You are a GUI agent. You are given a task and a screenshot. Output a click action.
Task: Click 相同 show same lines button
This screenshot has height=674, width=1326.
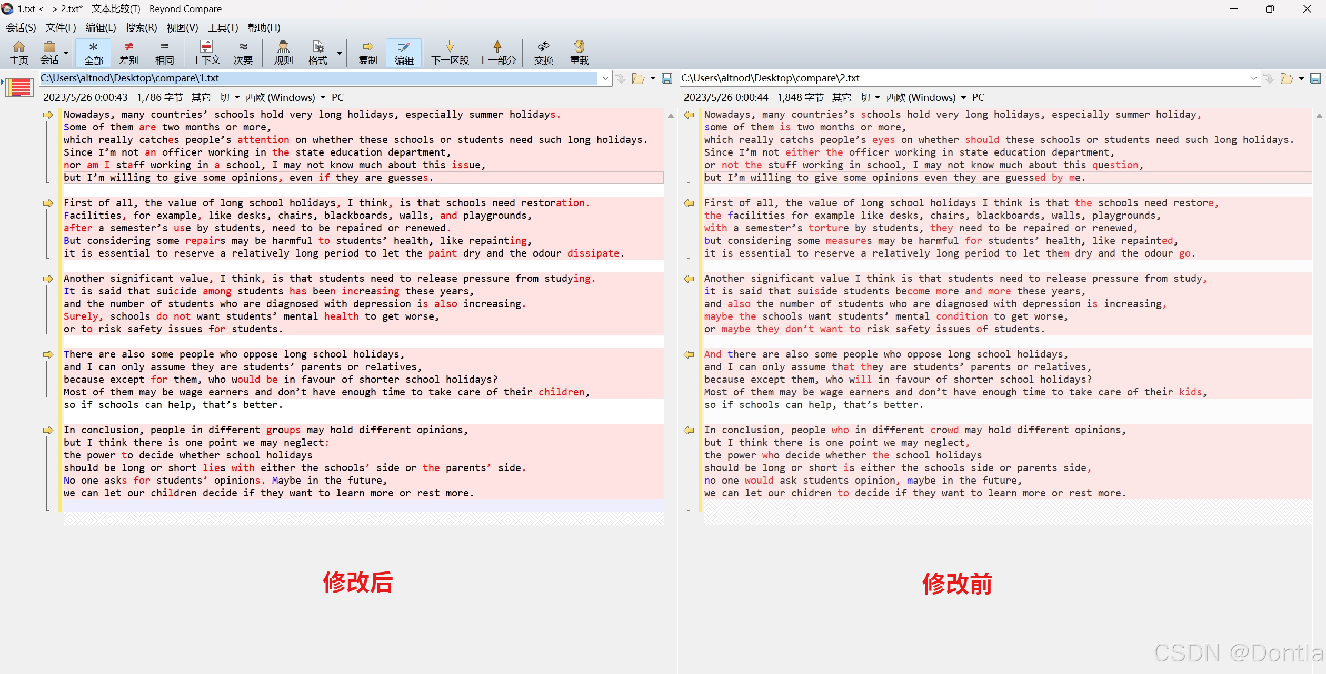click(x=164, y=53)
